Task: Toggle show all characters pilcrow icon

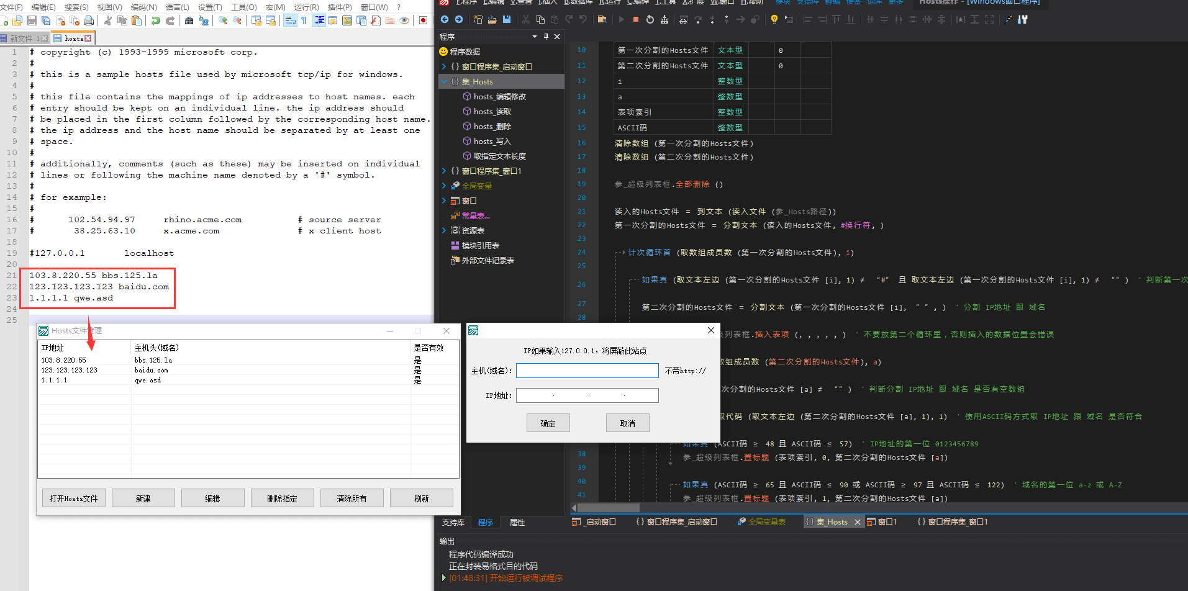Action: tap(304, 20)
